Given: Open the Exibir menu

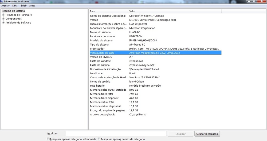Looking at the screenshot, I should (23, 6).
